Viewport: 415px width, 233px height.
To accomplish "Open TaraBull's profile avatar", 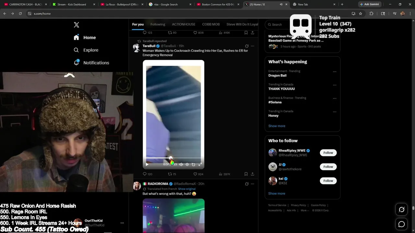I will click(137, 48).
